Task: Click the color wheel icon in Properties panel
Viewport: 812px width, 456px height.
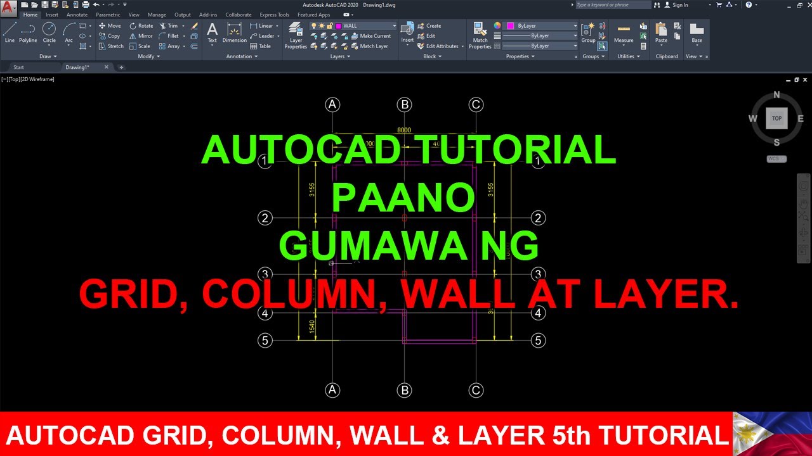Action: click(x=497, y=26)
